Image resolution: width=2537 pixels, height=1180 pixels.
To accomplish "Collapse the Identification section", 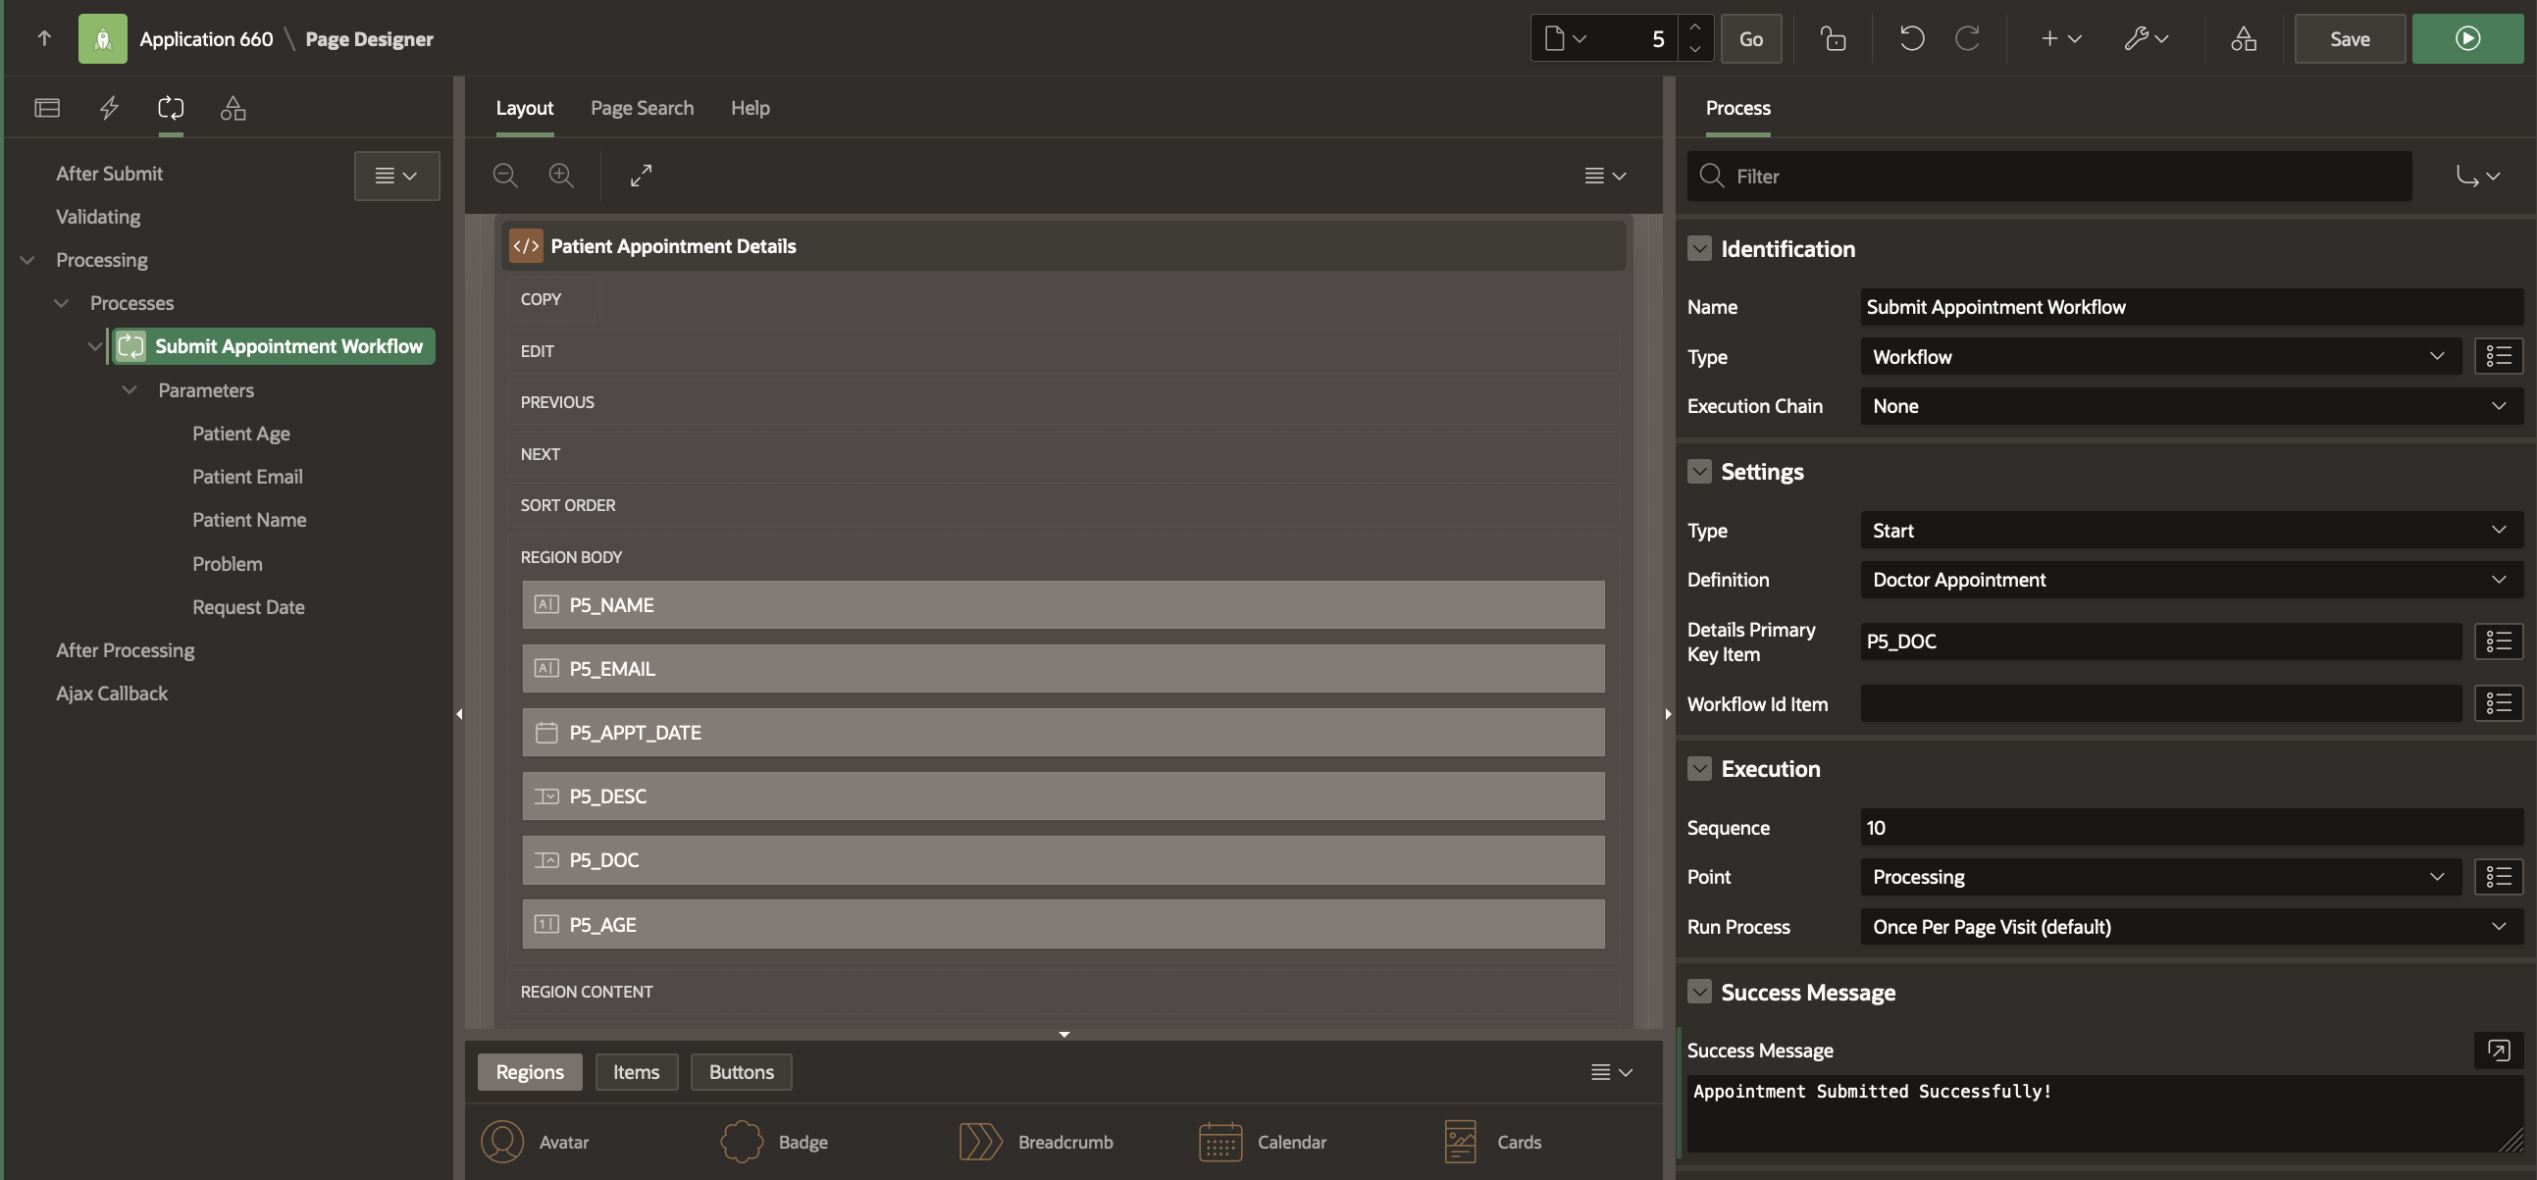I will click(1699, 248).
